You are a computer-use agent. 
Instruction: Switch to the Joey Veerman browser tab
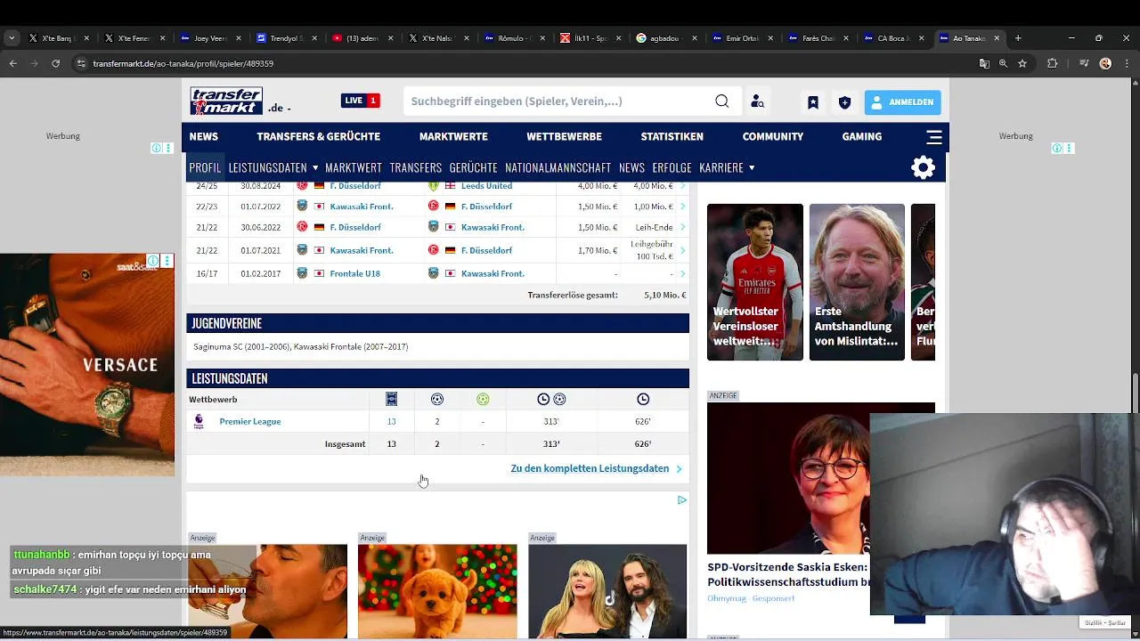[210, 38]
